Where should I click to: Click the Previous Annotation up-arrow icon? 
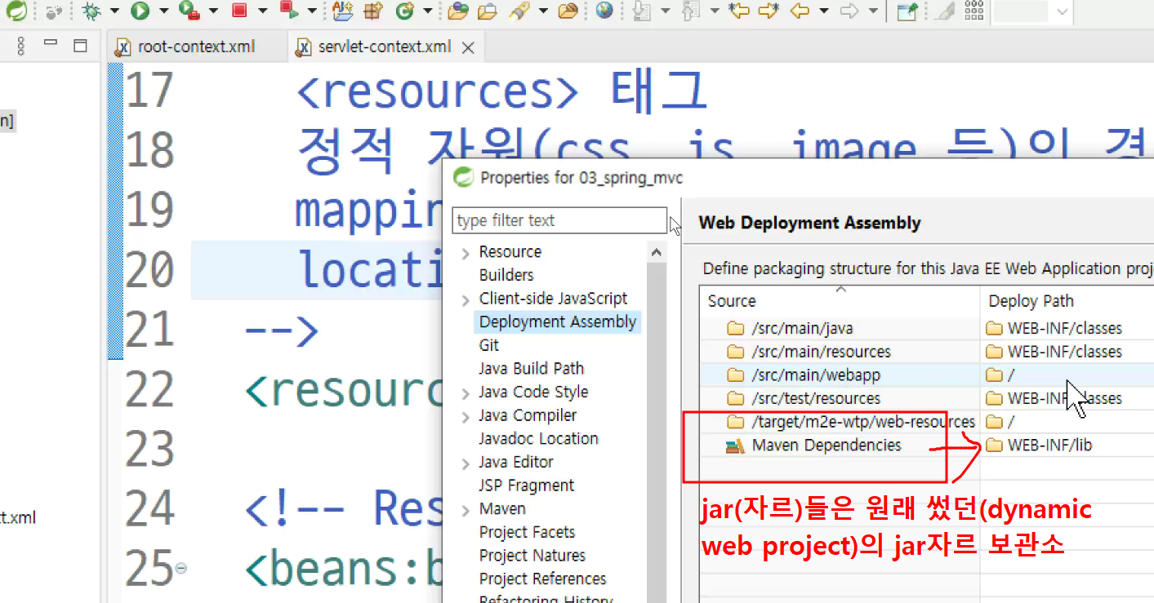click(x=691, y=11)
